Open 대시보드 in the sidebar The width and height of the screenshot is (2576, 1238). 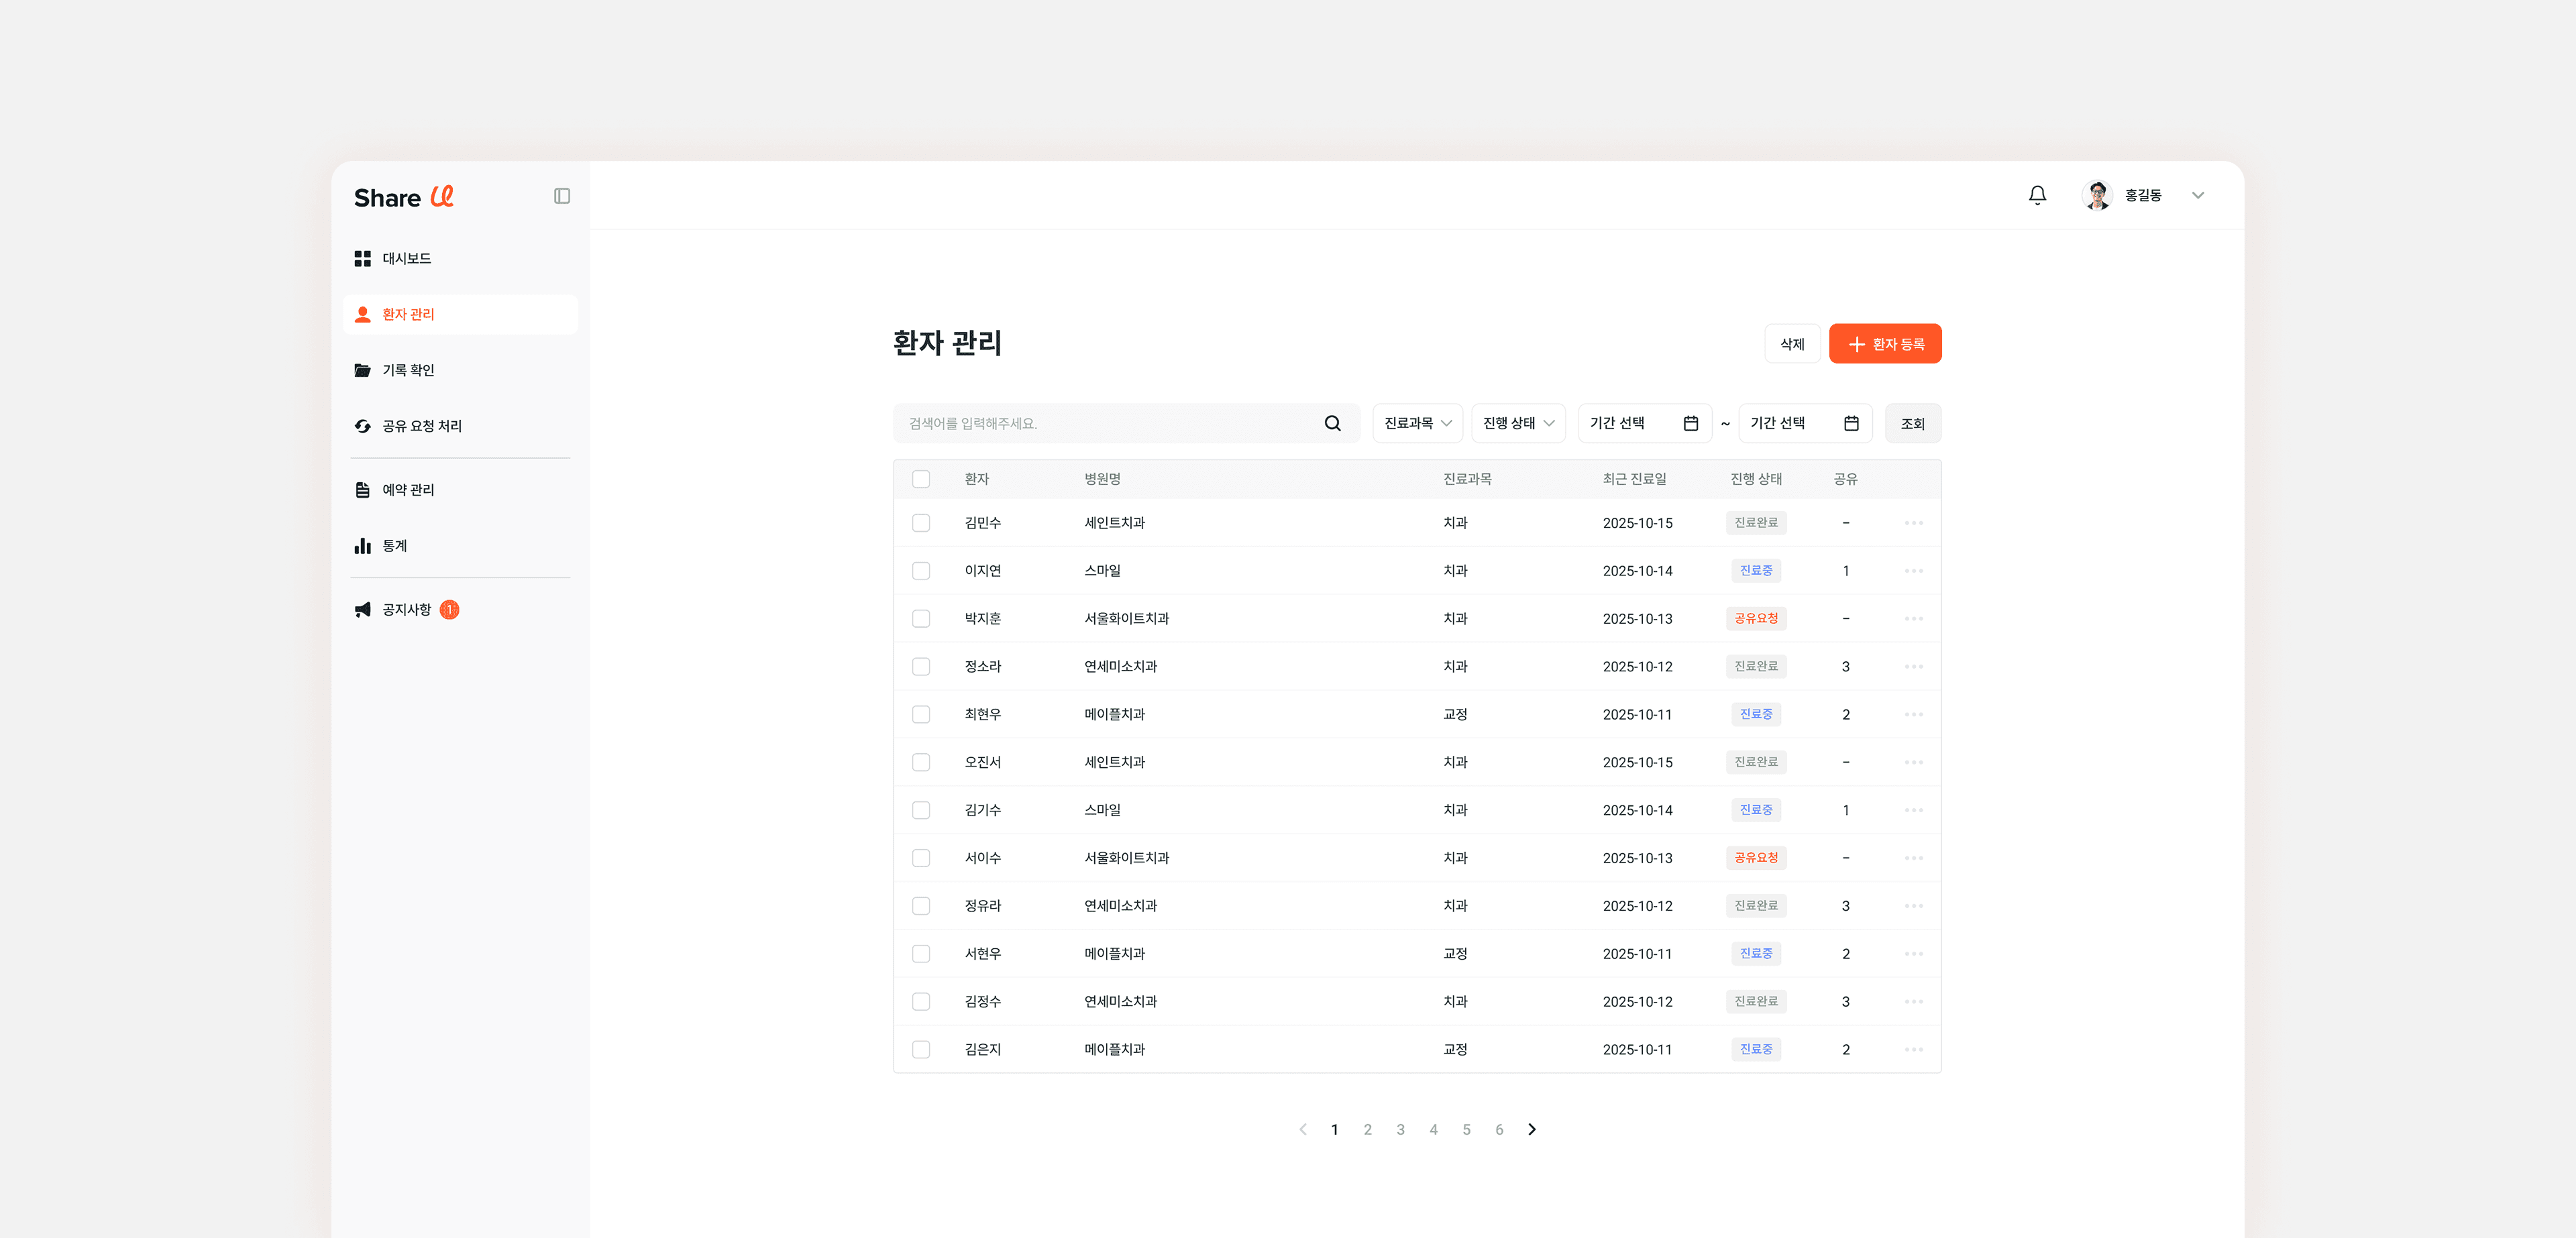[x=406, y=258]
